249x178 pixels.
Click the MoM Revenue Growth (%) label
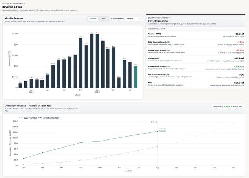[159, 42]
